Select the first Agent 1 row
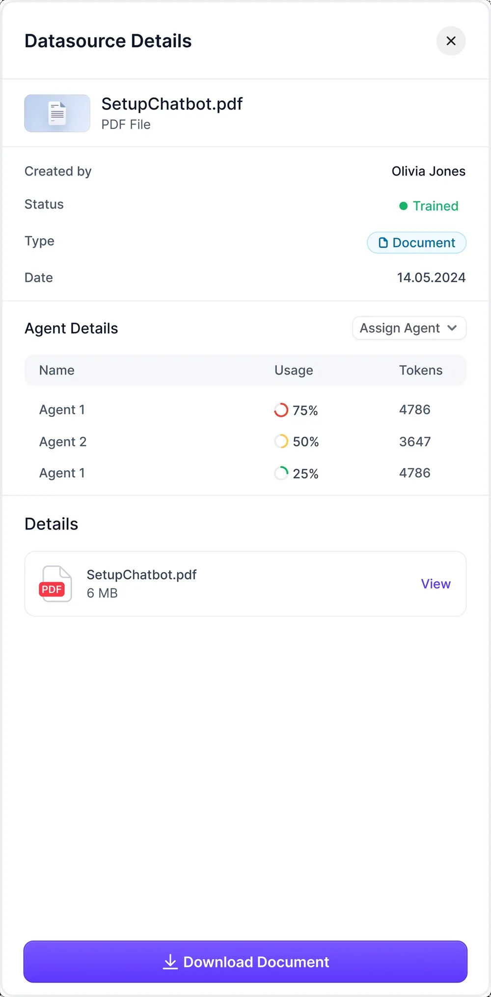The image size is (491, 997). pos(245,410)
